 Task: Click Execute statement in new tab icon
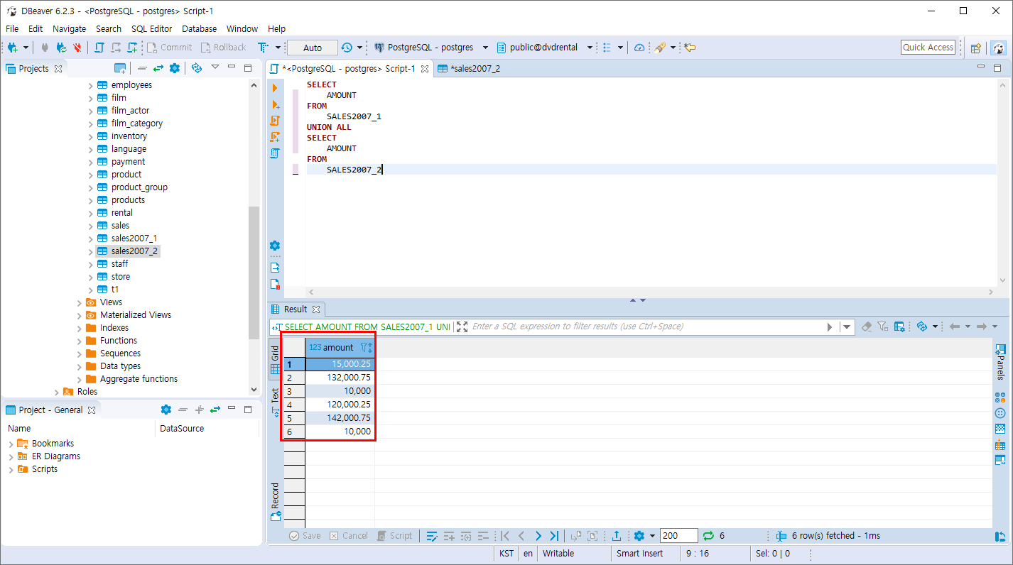pos(275,104)
